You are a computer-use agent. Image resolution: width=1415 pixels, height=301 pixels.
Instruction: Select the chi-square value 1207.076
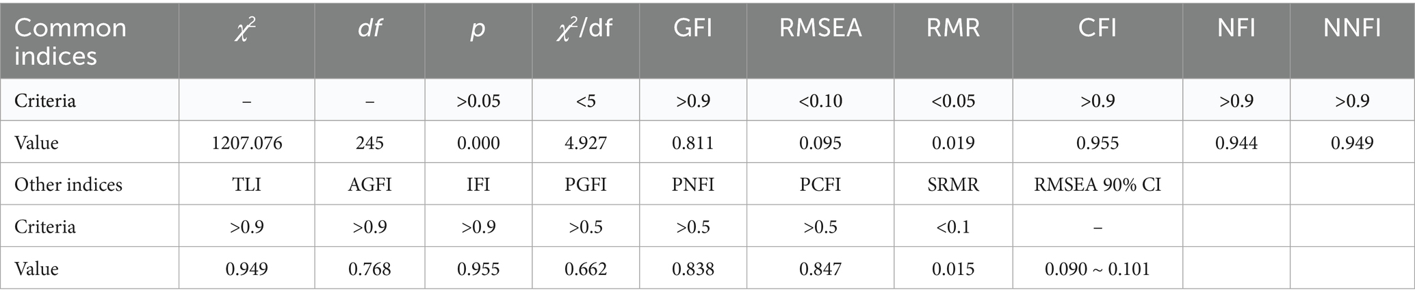(x=246, y=143)
